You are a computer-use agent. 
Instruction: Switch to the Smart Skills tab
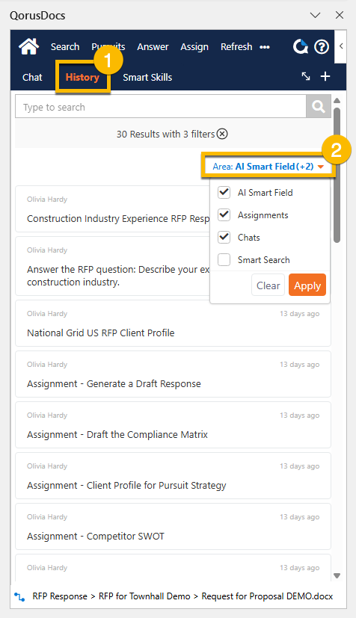[x=147, y=77]
